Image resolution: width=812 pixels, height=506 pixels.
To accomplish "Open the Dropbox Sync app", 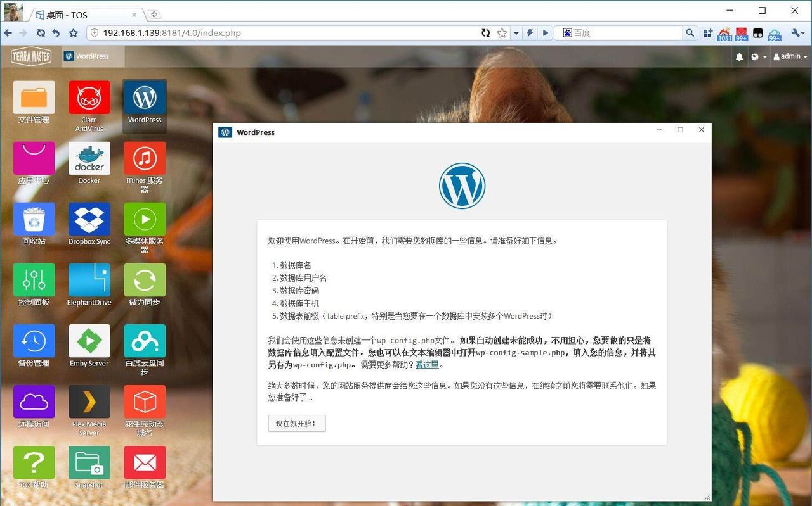I will click(x=89, y=220).
